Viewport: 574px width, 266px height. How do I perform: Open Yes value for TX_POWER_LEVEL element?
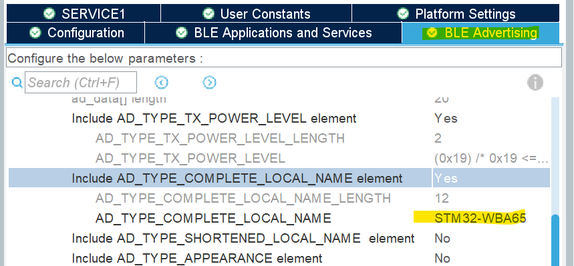[446, 119]
